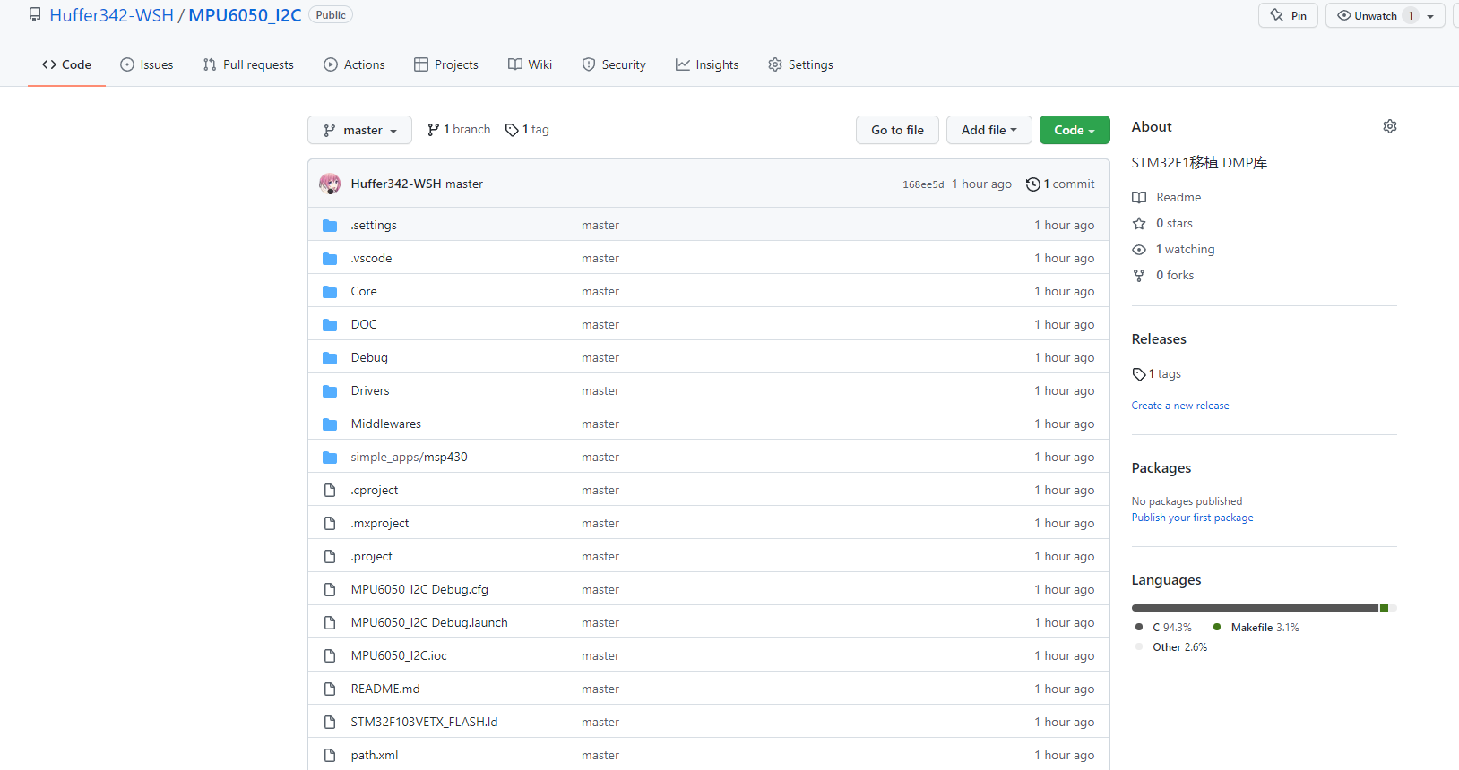Open the repository Settings tab

(800, 64)
